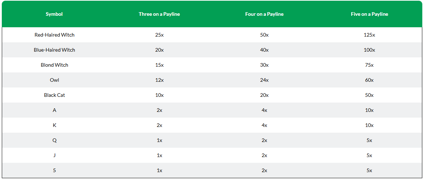Select the Blue-Haired Witch cell
This screenshot has height=180, width=423.
(55, 50)
